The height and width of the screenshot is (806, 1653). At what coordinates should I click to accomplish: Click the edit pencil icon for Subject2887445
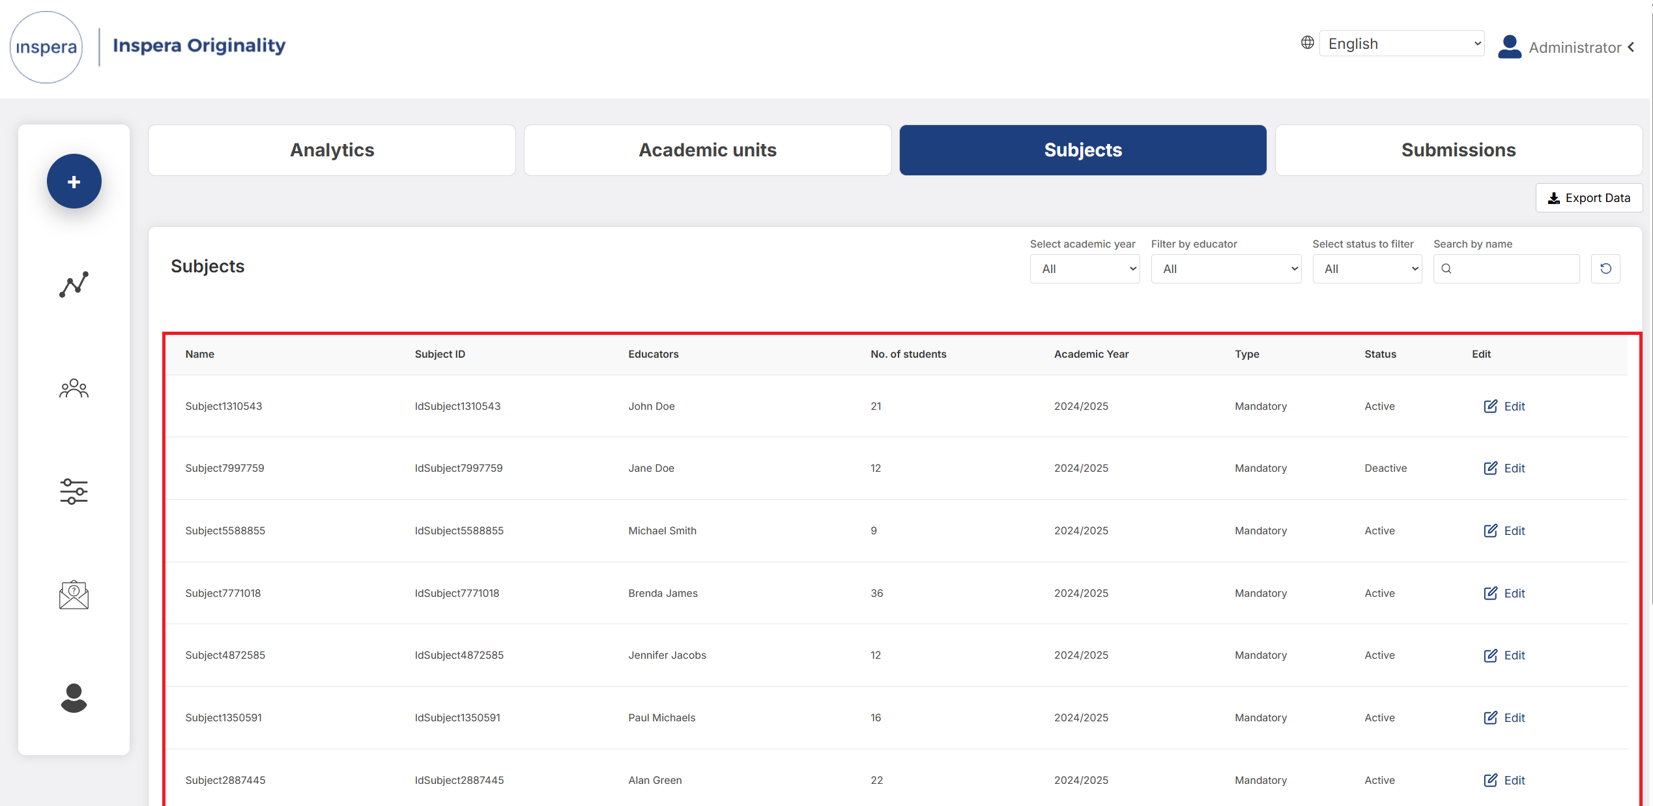[x=1490, y=780]
